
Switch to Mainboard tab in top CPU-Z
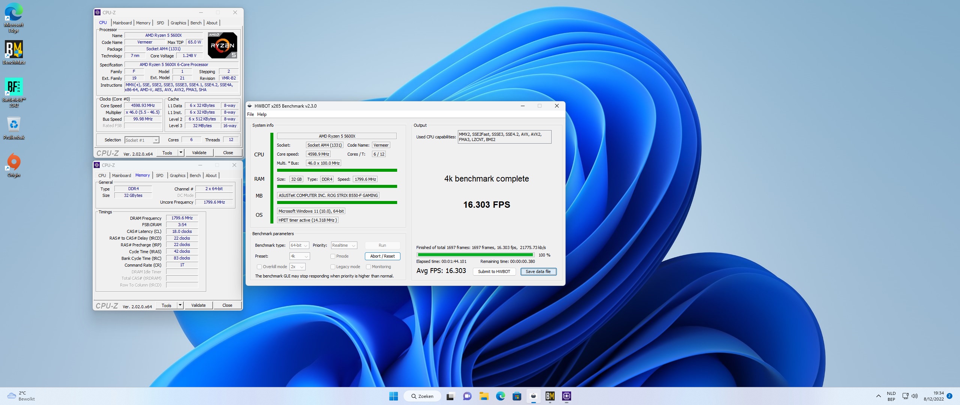click(122, 23)
